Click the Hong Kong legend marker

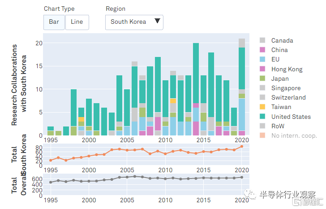262,69
